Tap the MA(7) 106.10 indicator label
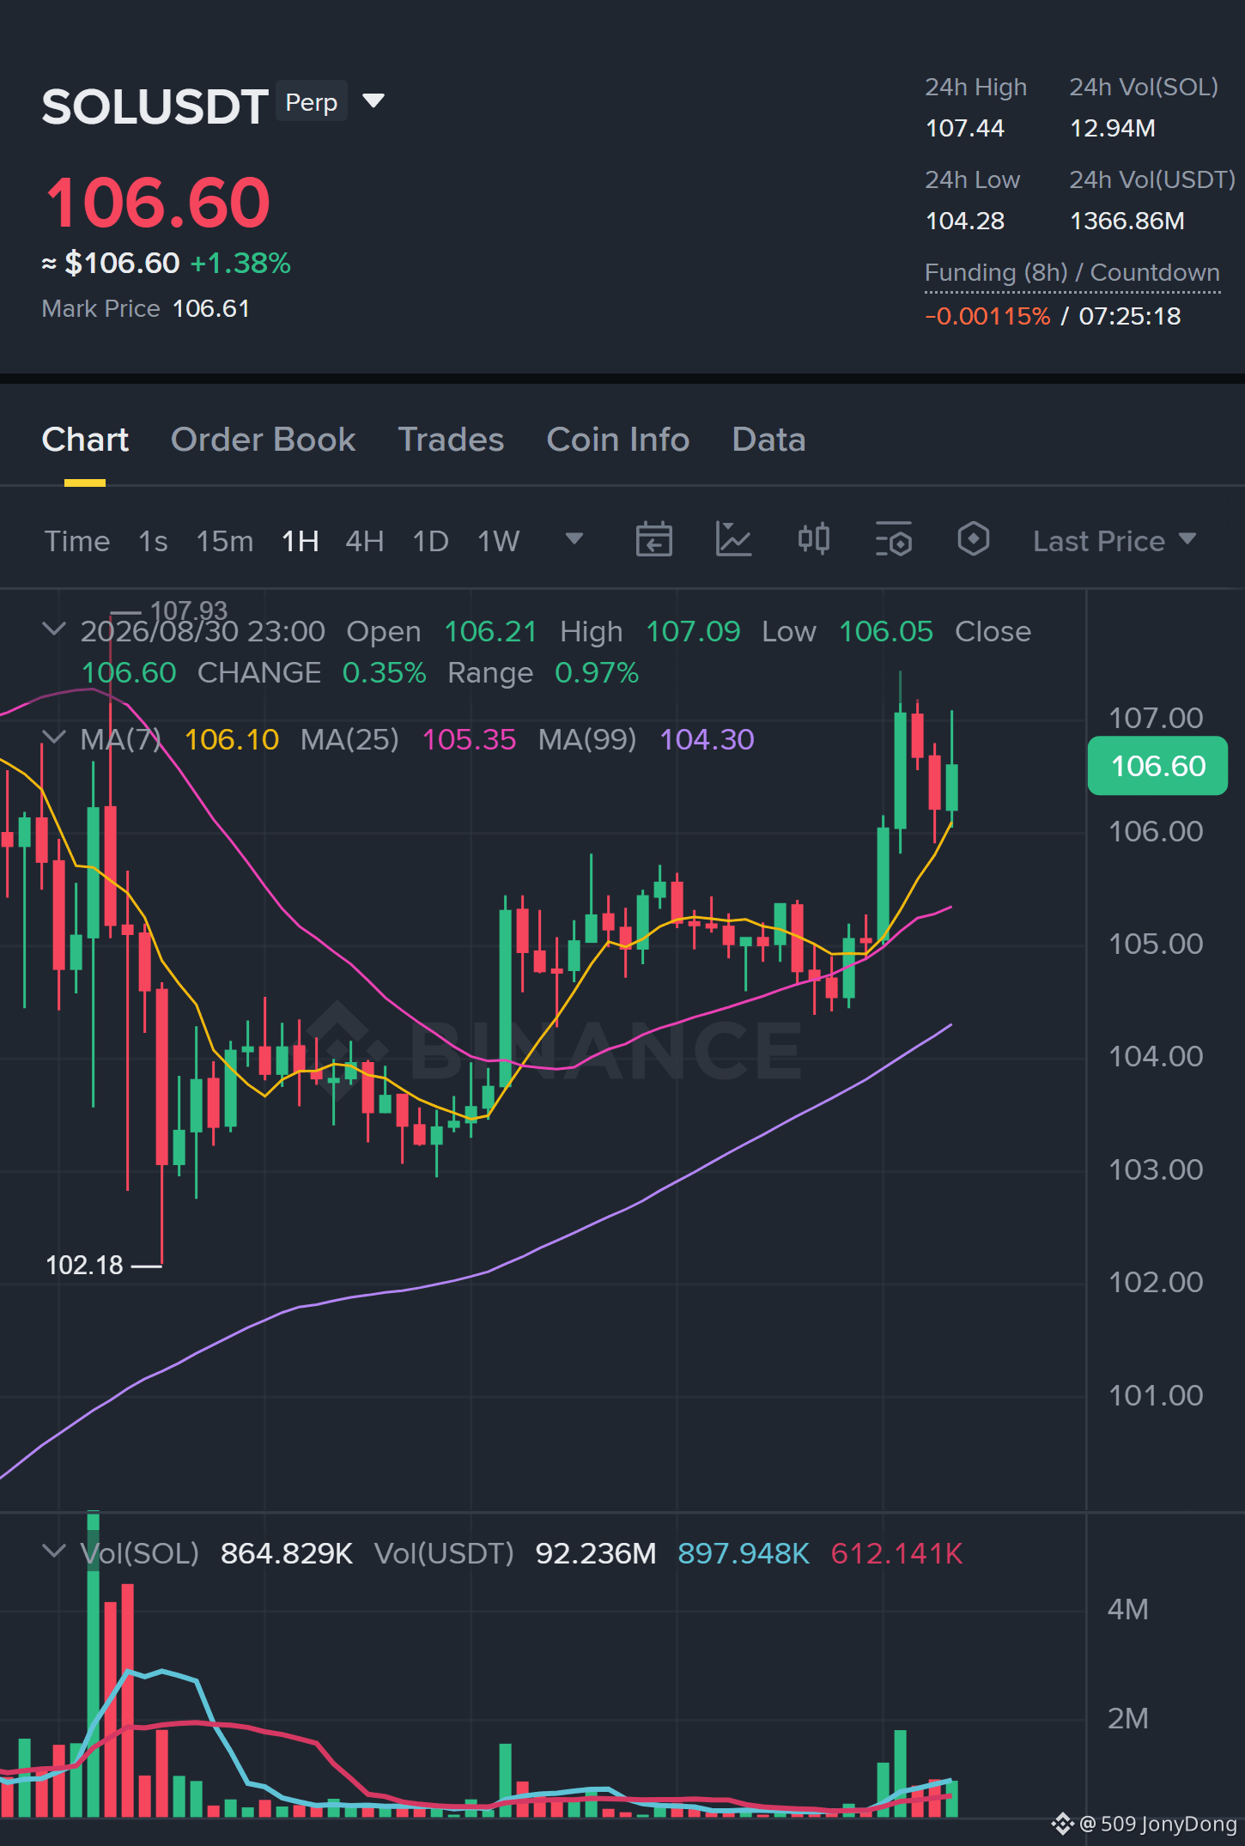Screen dimensions: 1245x1846 click(x=179, y=739)
